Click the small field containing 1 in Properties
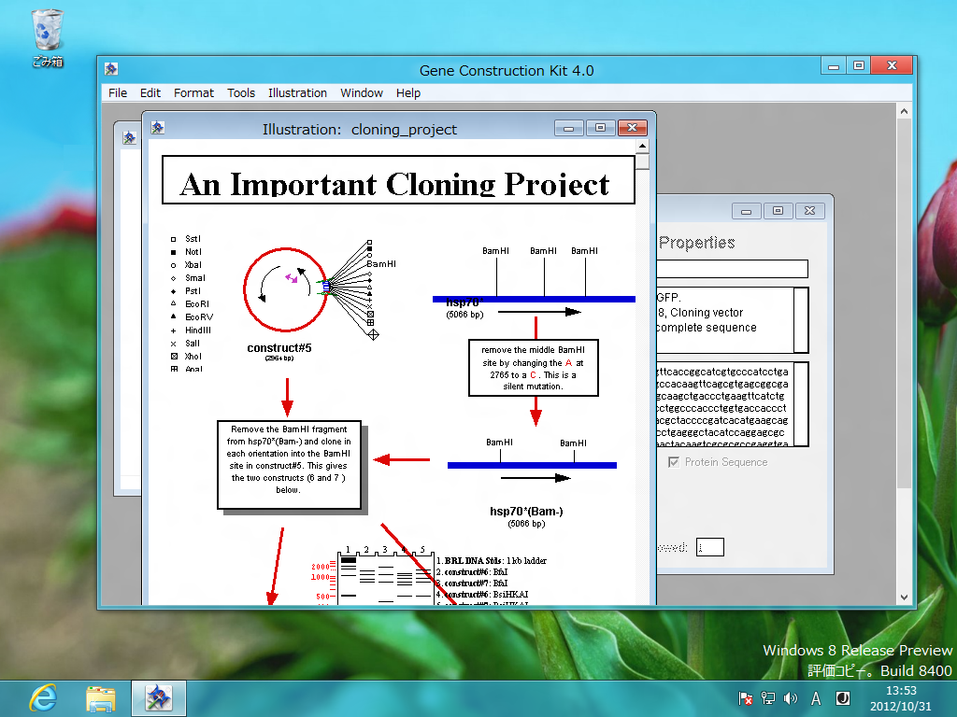This screenshot has height=717, width=957. 710,547
